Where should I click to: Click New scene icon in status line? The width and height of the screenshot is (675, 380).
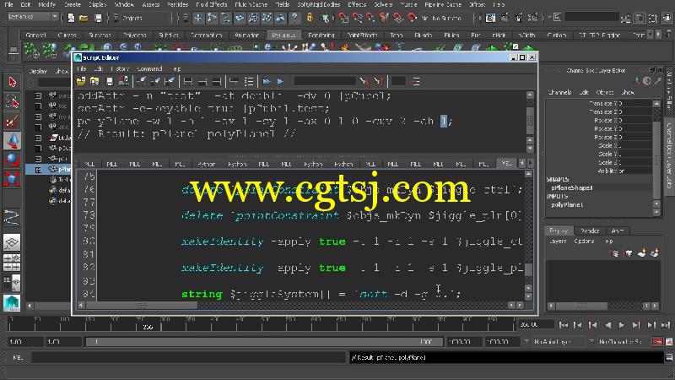click(x=71, y=18)
